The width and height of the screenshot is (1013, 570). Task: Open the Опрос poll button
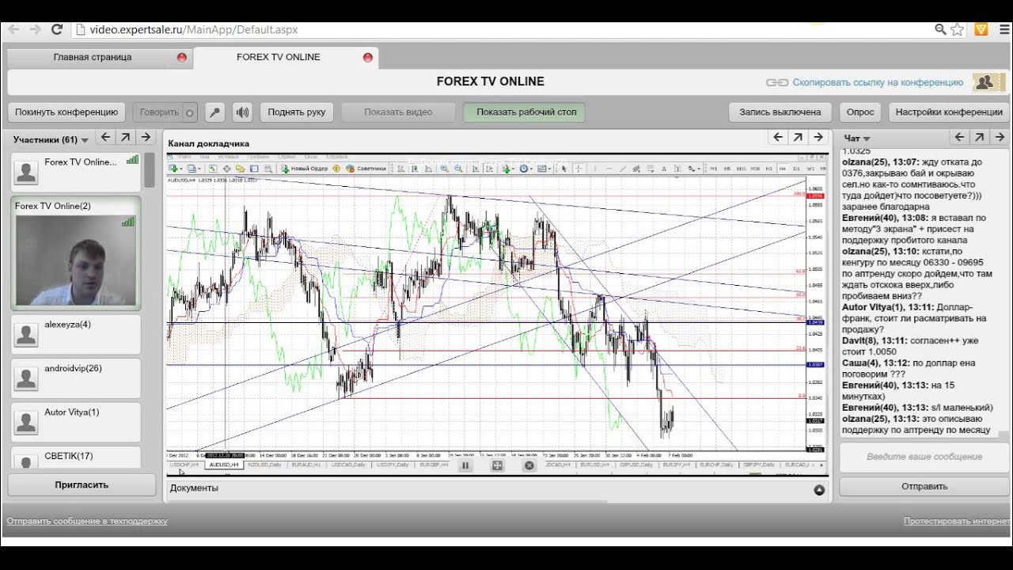(860, 112)
